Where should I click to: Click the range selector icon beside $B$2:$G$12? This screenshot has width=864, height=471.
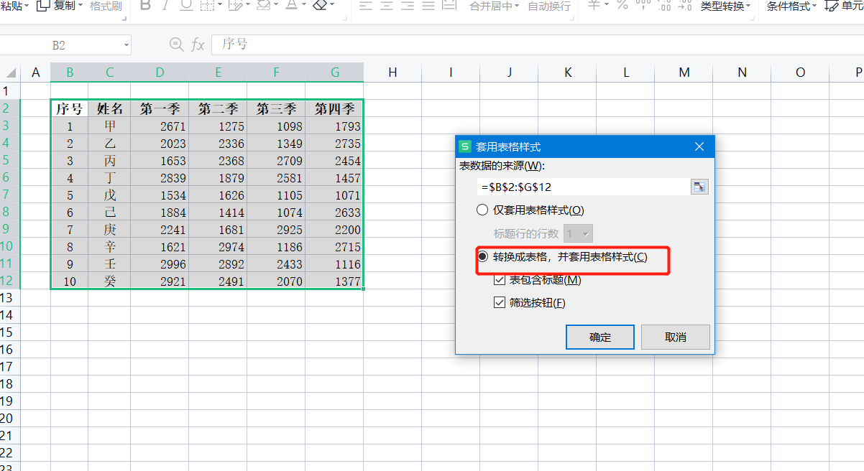click(x=699, y=187)
